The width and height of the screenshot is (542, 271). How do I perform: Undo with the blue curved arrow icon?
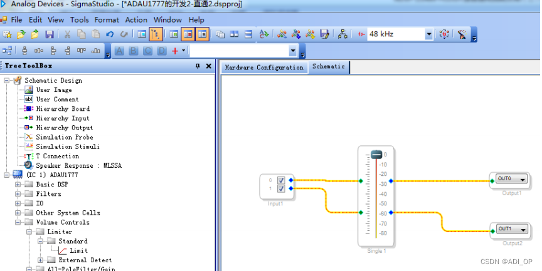tap(110, 34)
